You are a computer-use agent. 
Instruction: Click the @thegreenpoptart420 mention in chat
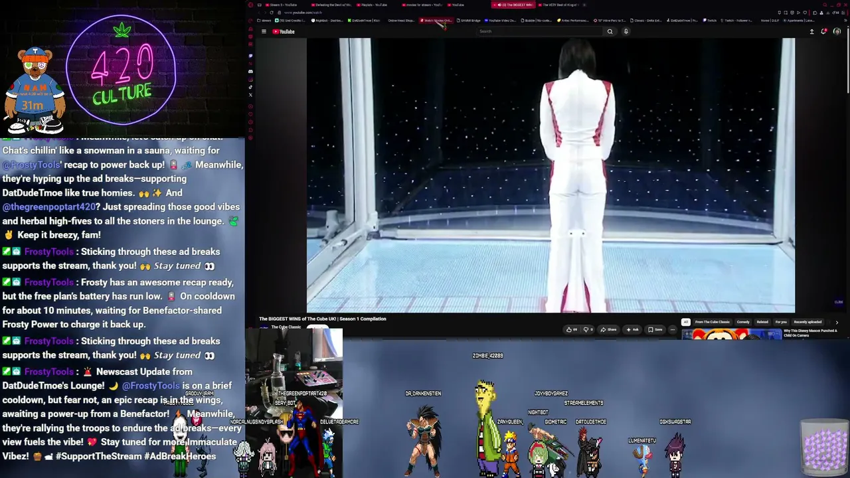(x=49, y=206)
